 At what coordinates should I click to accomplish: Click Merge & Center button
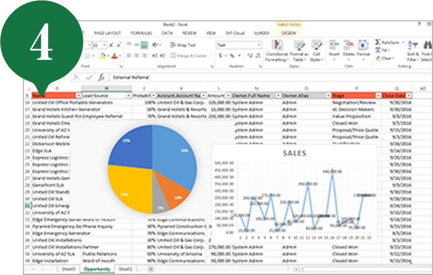tap(188, 56)
